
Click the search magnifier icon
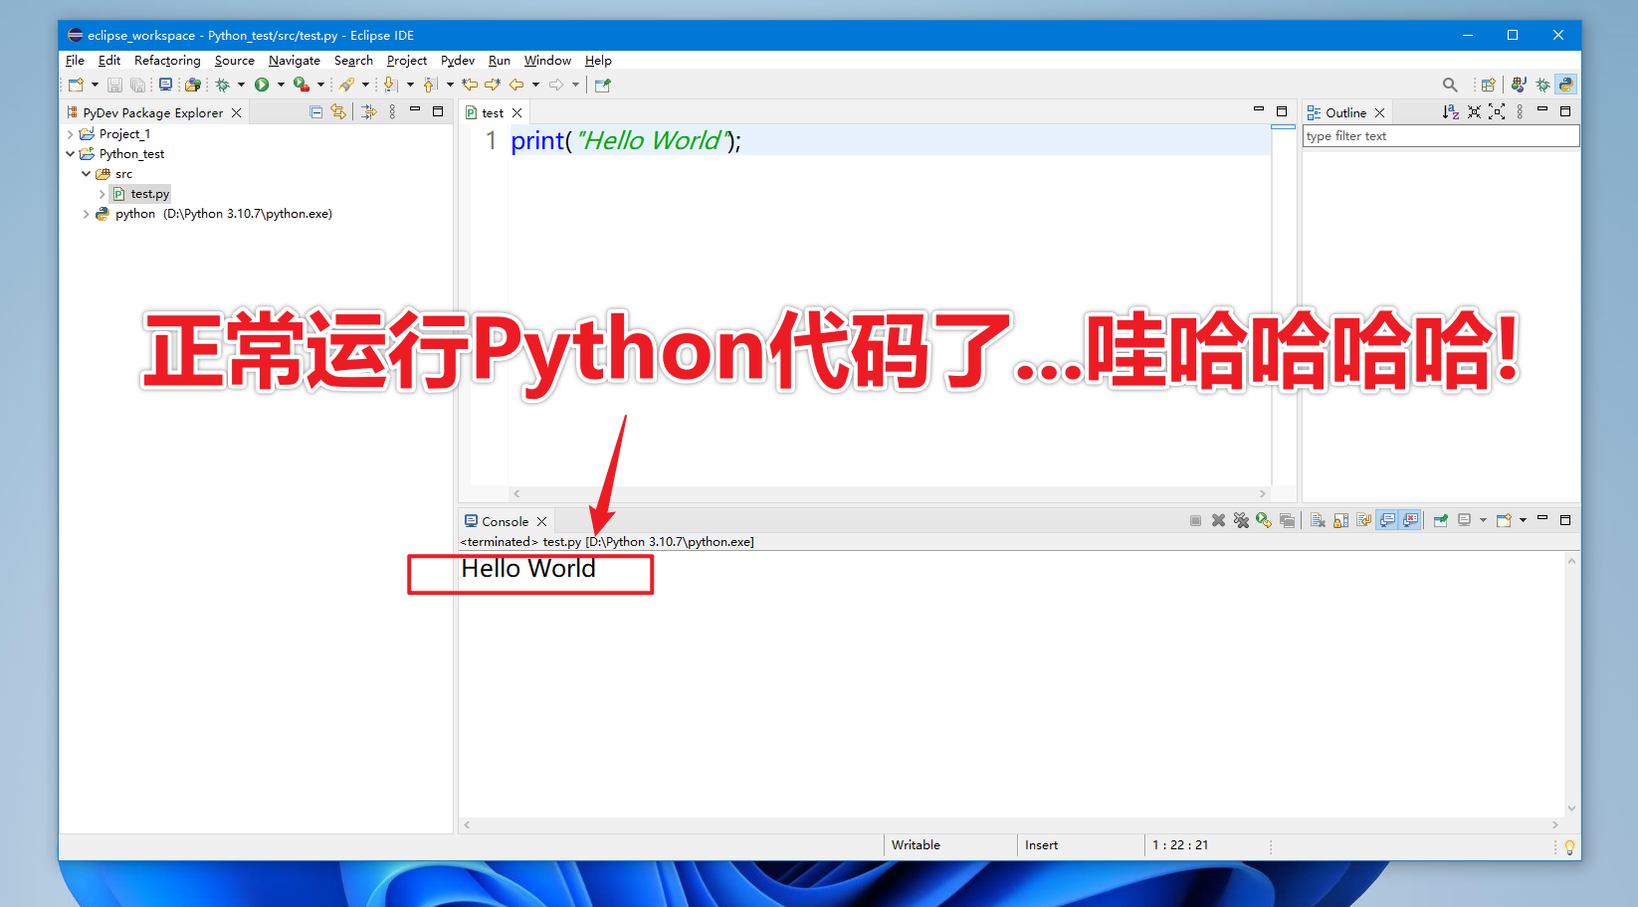(x=1450, y=86)
